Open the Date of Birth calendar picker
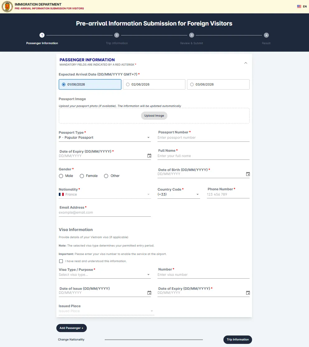 (x=248, y=174)
